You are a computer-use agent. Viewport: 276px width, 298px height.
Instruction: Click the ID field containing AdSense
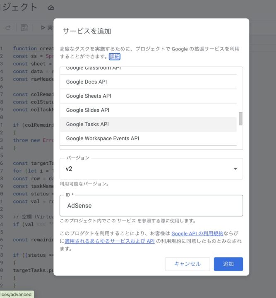pyautogui.click(x=151, y=206)
